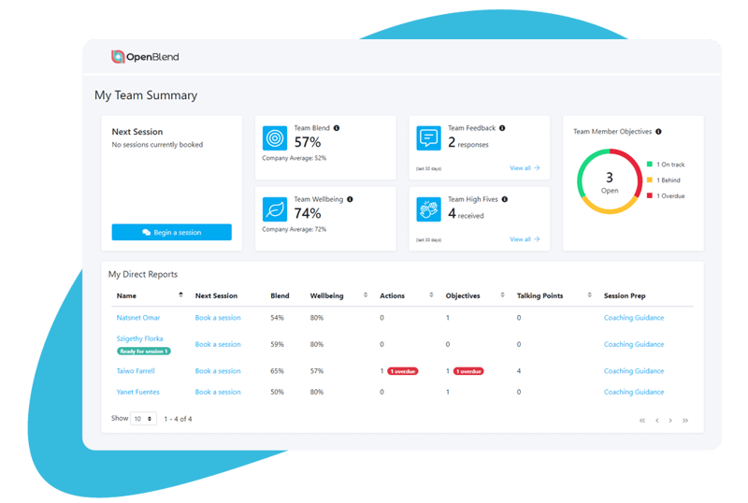The image size is (748, 503).
Task: Open info tooltip next to Team Wellbeing
Action: click(350, 199)
